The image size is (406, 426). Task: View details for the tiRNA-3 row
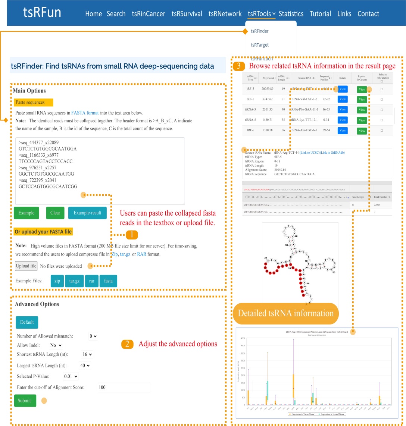coord(343,110)
